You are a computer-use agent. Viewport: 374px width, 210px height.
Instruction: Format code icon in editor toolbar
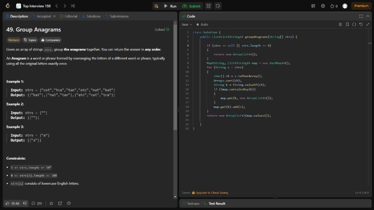pyautogui.click(x=340, y=25)
